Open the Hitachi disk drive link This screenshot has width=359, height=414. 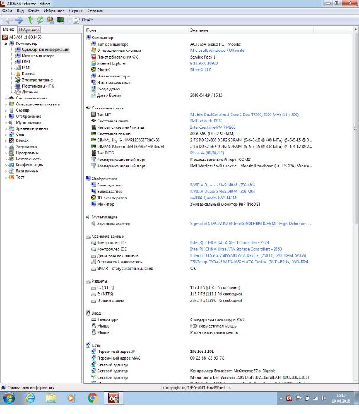coord(248,255)
